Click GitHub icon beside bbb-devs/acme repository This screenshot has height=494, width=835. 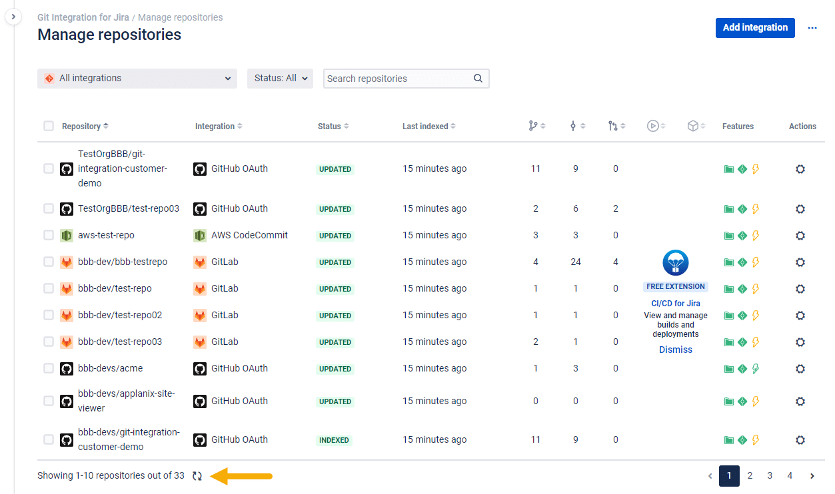66,369
